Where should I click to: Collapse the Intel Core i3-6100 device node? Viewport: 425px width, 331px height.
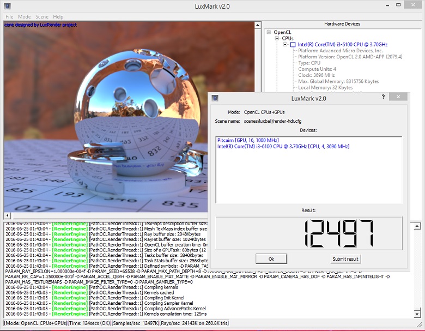click(x=285, y=45)
